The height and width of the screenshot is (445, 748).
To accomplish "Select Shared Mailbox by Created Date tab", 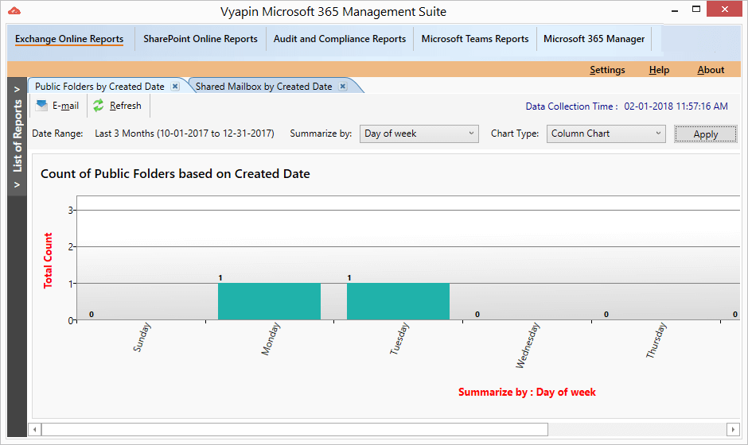I will pyautogui.click(x=264, y=87).
